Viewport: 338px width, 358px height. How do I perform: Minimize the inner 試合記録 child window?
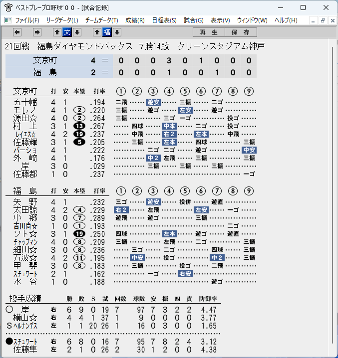[x=313, y=21]
